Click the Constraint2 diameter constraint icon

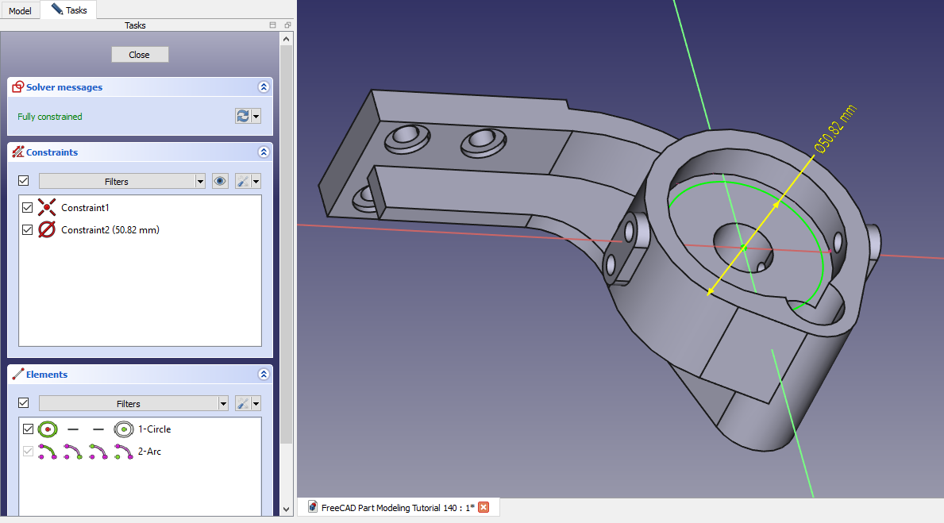point(47,230)
